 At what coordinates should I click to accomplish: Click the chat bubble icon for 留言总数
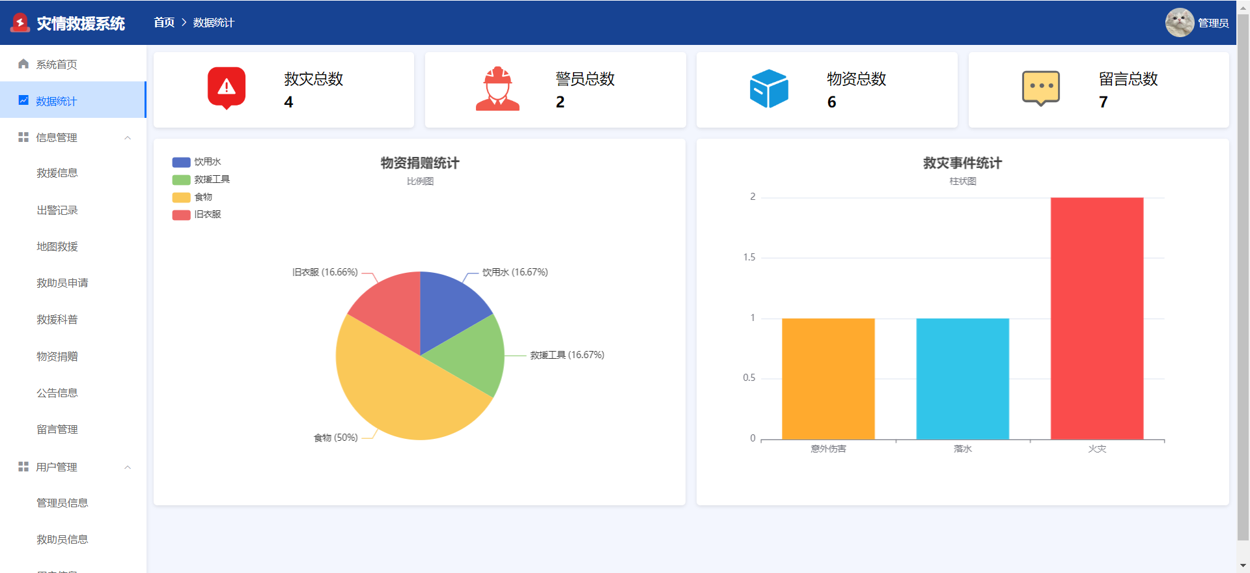tap(1041, 89)
